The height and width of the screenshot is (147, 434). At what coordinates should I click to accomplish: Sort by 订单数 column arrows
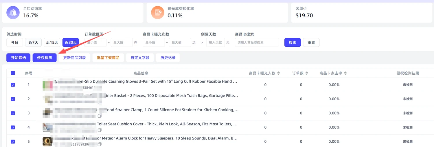coord(307,73)
